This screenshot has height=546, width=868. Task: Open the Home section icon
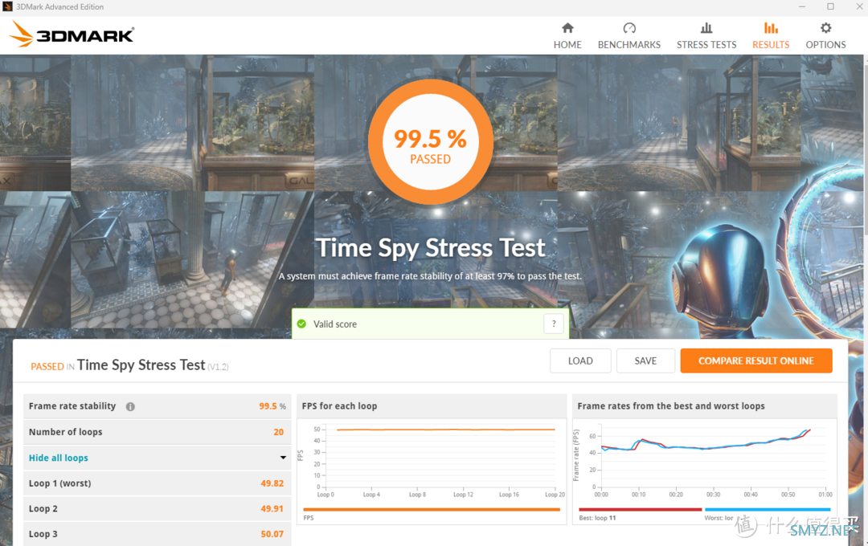567,28
